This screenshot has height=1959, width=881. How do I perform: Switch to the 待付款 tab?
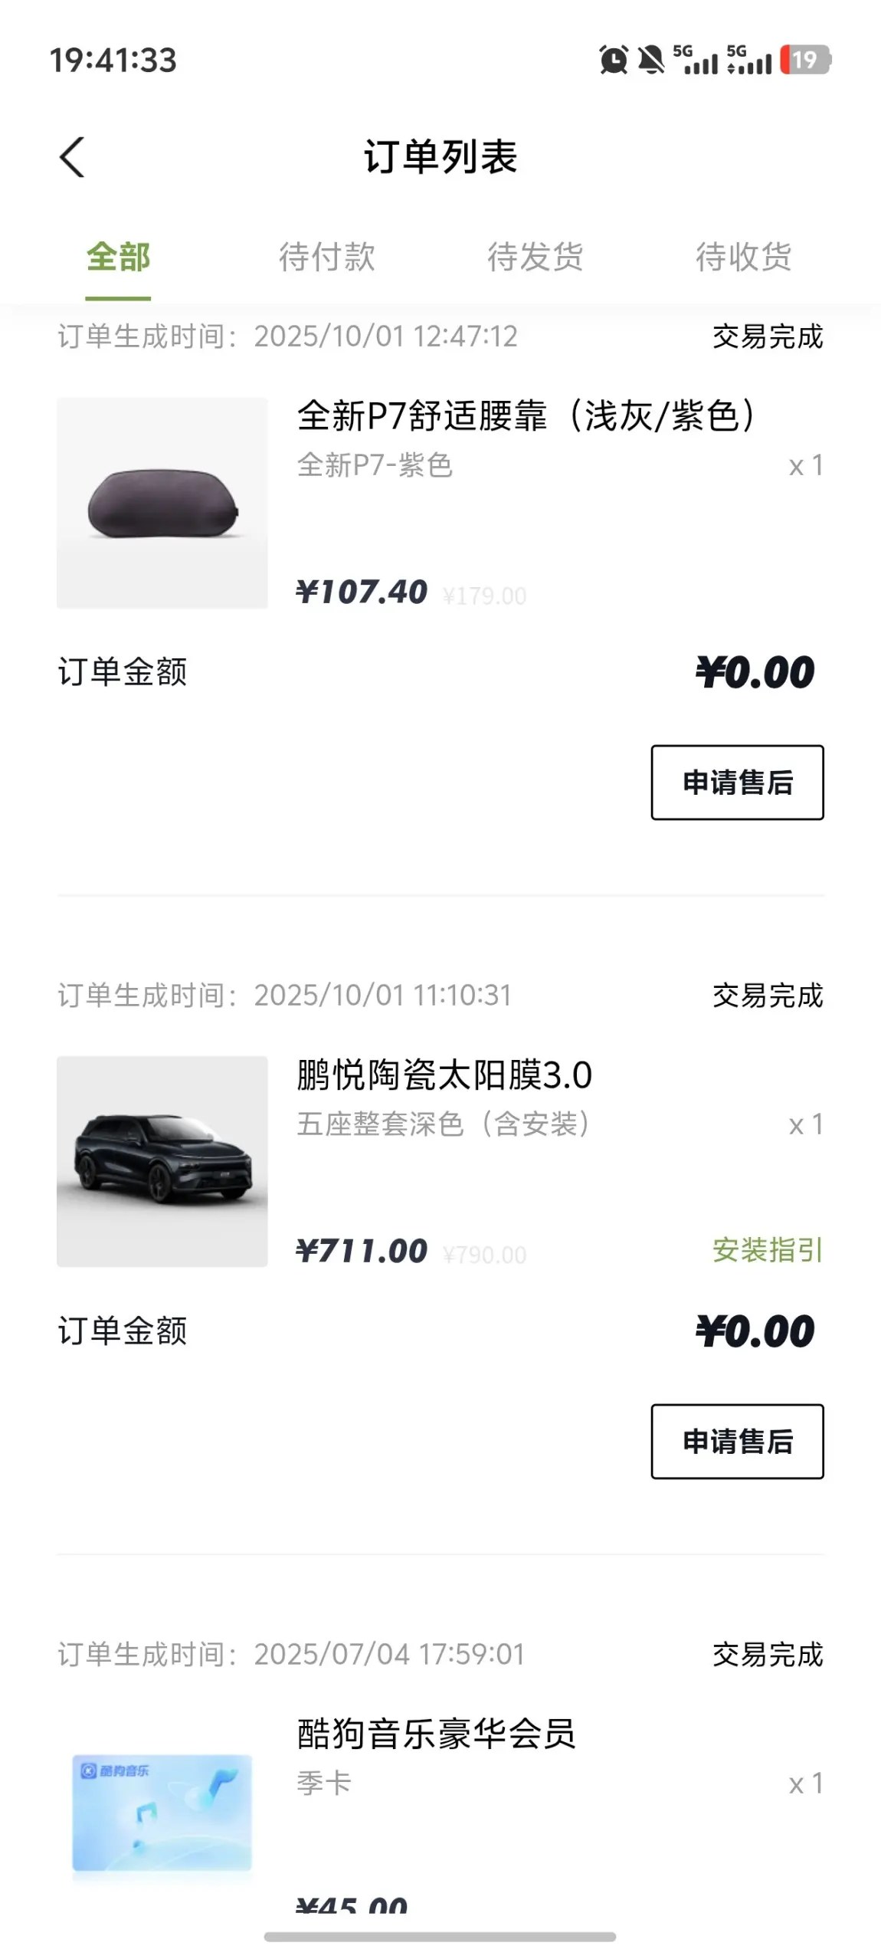pyautogui.click(x=327, y=257)
